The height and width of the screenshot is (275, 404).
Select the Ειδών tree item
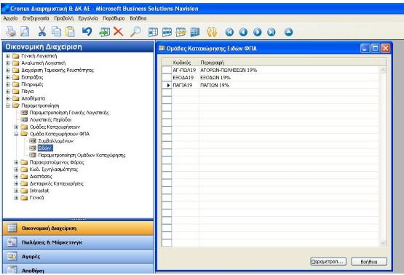click(45, 148)
